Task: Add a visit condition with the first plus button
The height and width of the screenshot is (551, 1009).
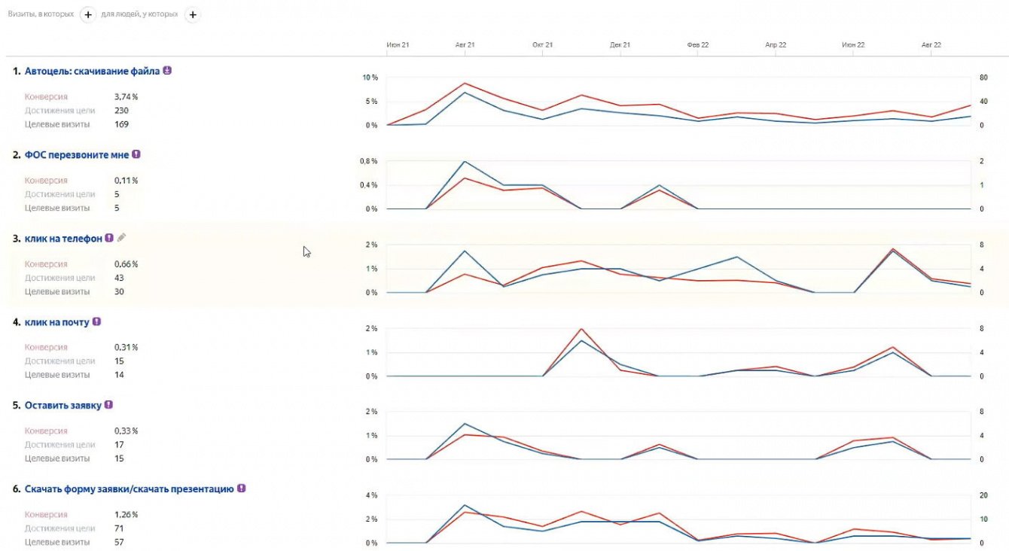Action: coord(88,15)
